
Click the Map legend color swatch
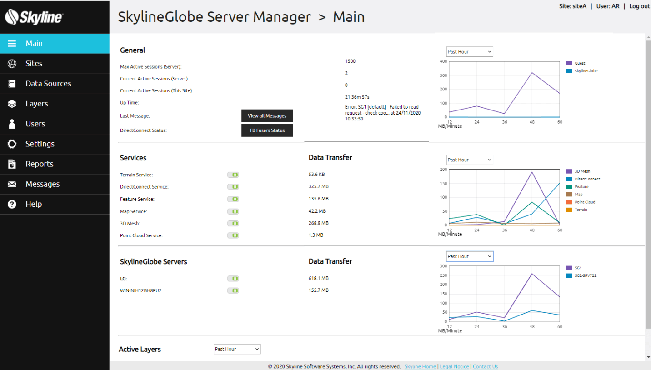tap(569, 195)
